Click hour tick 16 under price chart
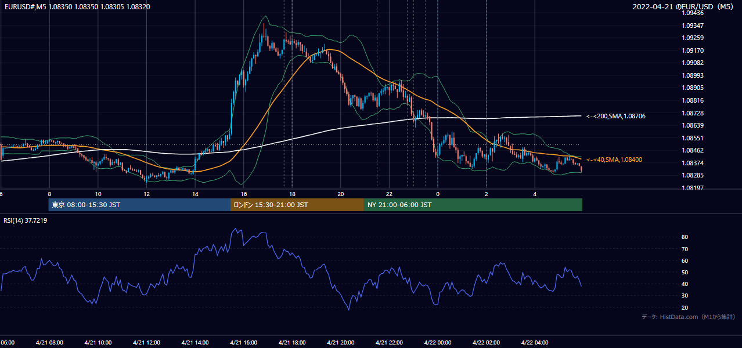 pyautogui.click(x=243, y=194)
